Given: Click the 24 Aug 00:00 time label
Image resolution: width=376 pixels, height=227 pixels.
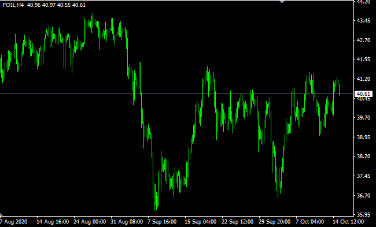Looking at the screenshot, I should click(90, 221).
